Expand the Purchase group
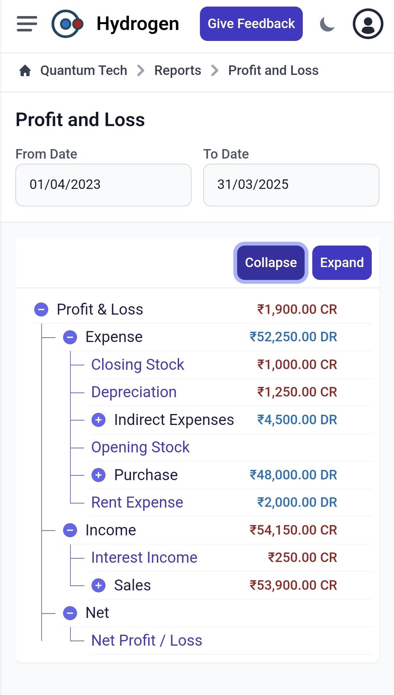The image size is (394, 695). [98, 475]
